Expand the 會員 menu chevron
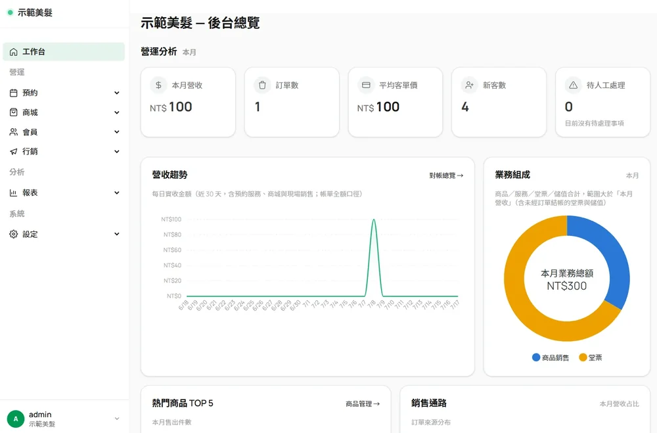 (x=117, y=132)
